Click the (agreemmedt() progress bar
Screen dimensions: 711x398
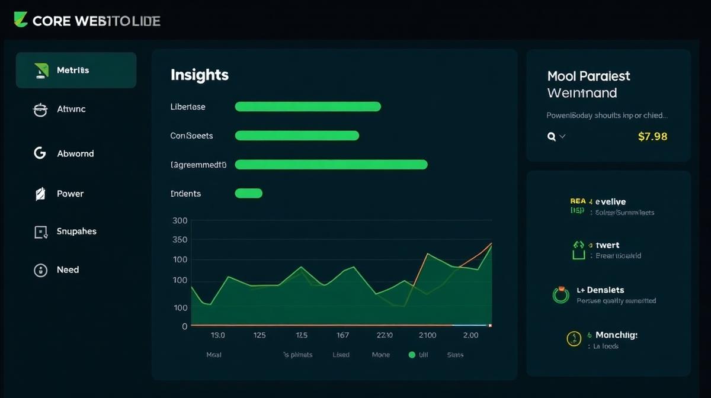pos(331,165)
